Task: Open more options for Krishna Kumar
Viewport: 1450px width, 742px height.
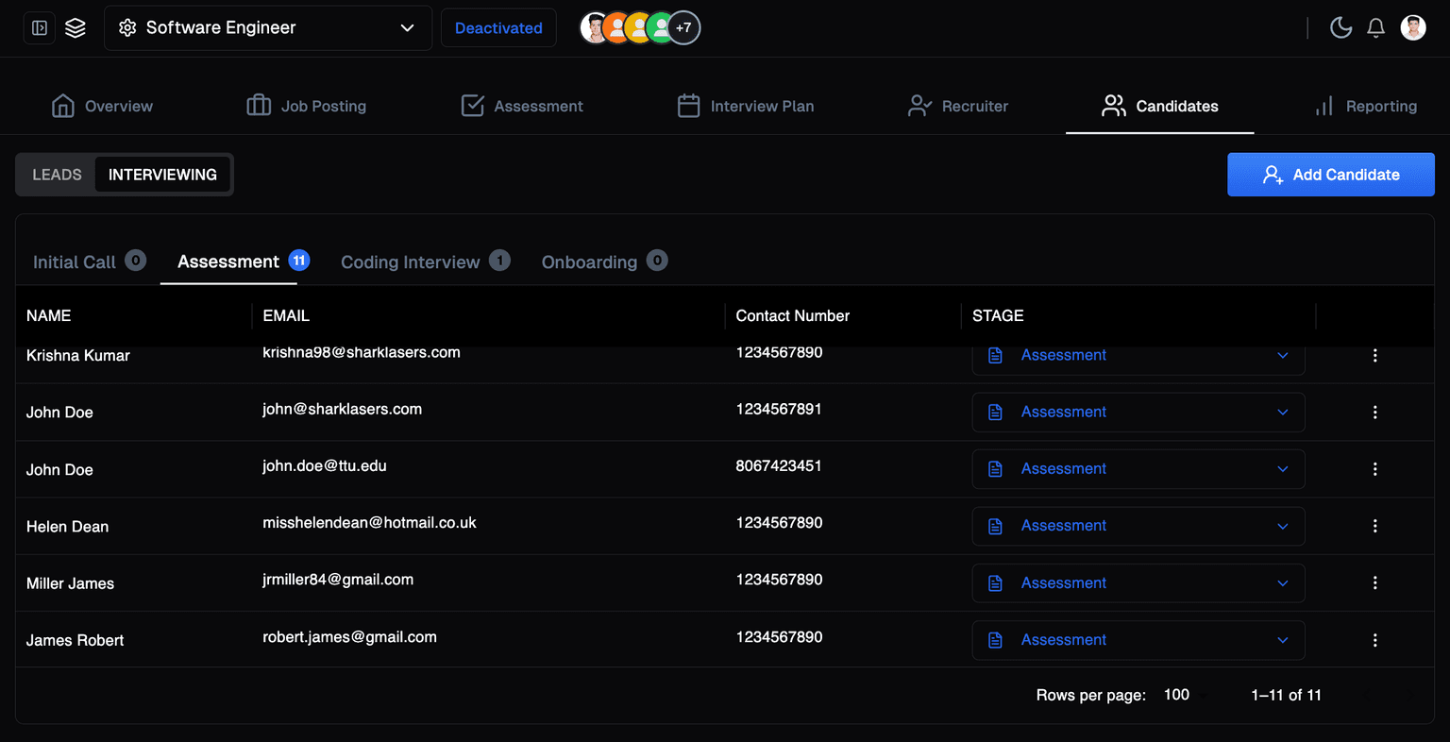Action: point(1374,356)
